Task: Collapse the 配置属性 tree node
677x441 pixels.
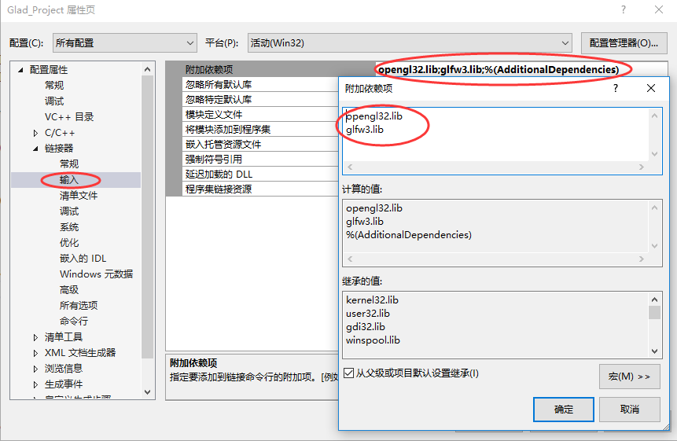Action: pos(20,69)
